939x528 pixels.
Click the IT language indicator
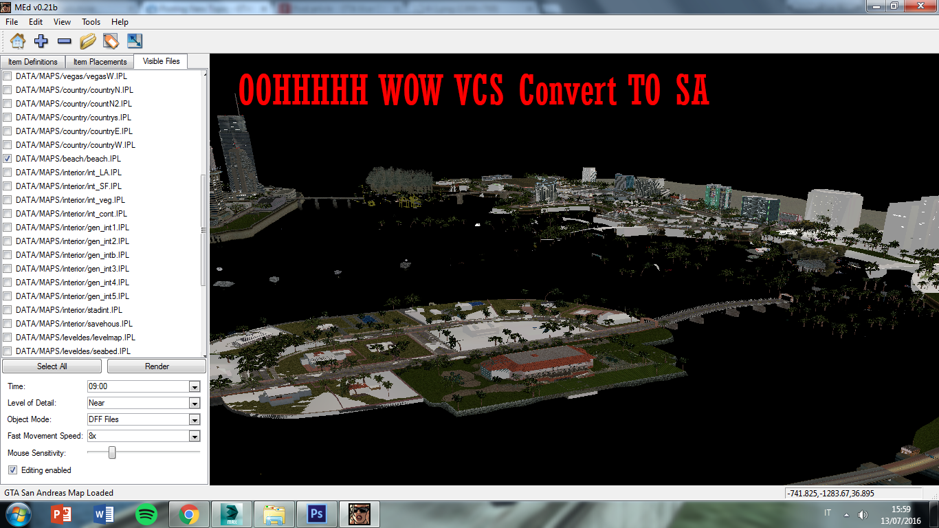click(828, 514)
